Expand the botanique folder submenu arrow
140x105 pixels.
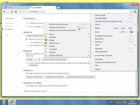89,37
